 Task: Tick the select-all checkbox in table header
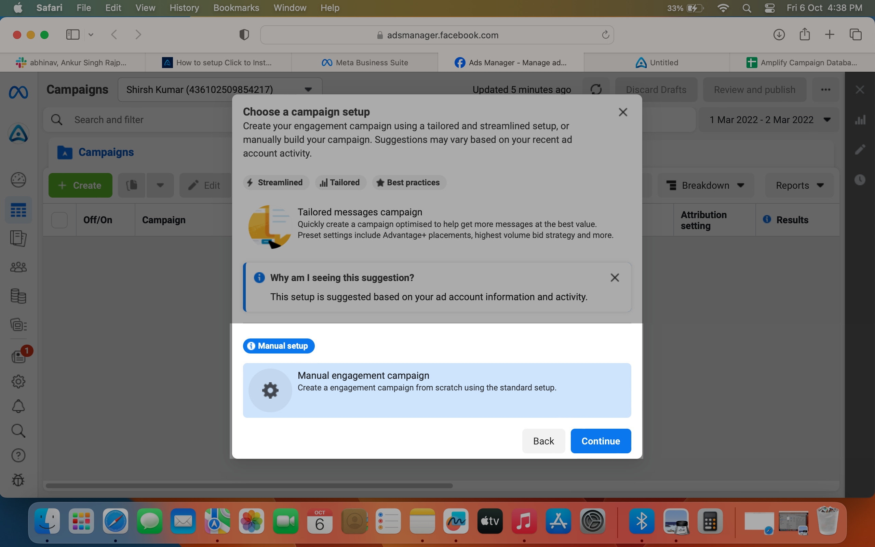[x=59, y=220]
